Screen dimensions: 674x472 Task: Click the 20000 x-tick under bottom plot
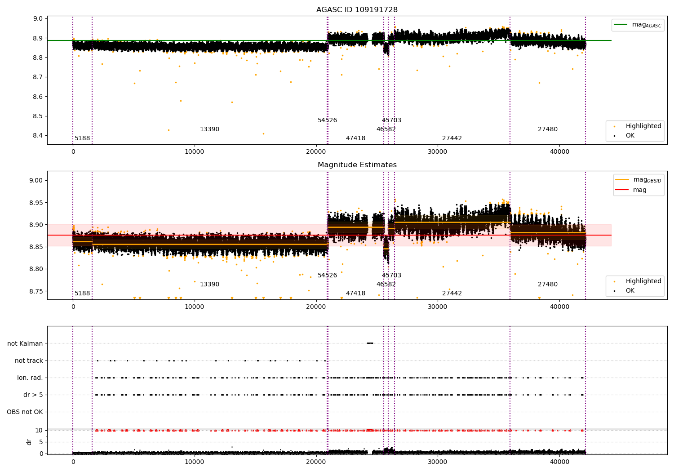pyautogui.click(x=316, y=462)
